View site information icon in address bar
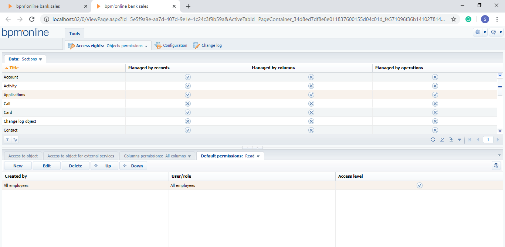 47,19
